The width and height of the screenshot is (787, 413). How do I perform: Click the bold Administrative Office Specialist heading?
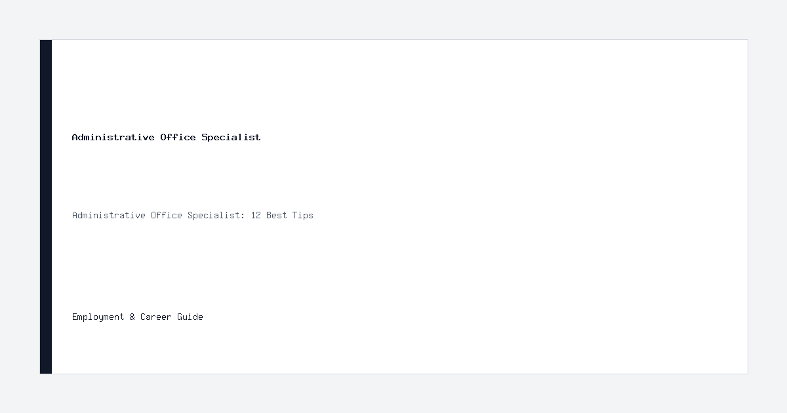(x=166, y=137)
